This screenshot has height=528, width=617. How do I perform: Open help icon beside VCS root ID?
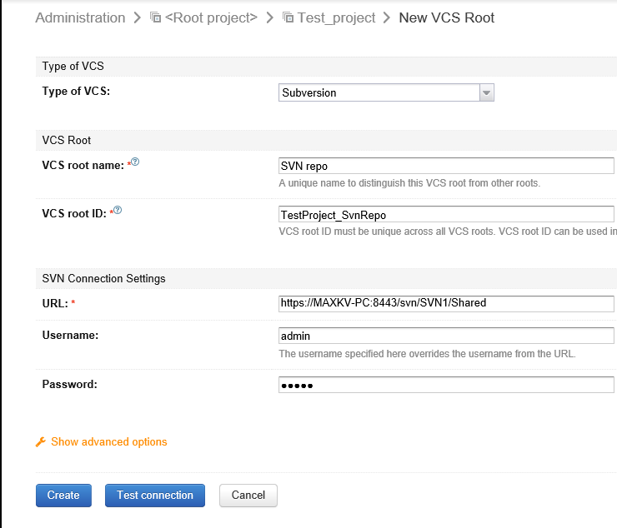[118, 210]
